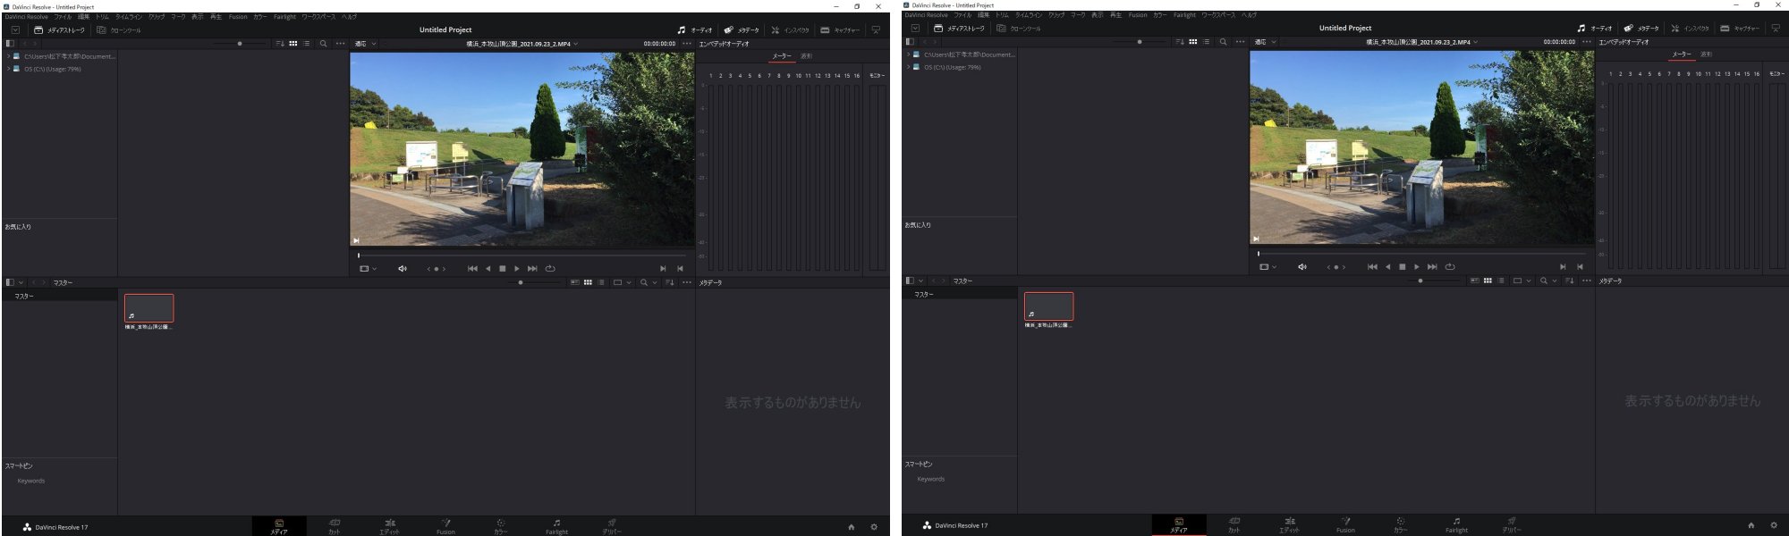Screen dimensions: 1789x536
Task: Open the Fairlight page in the left window
Action: click(556, 526)
